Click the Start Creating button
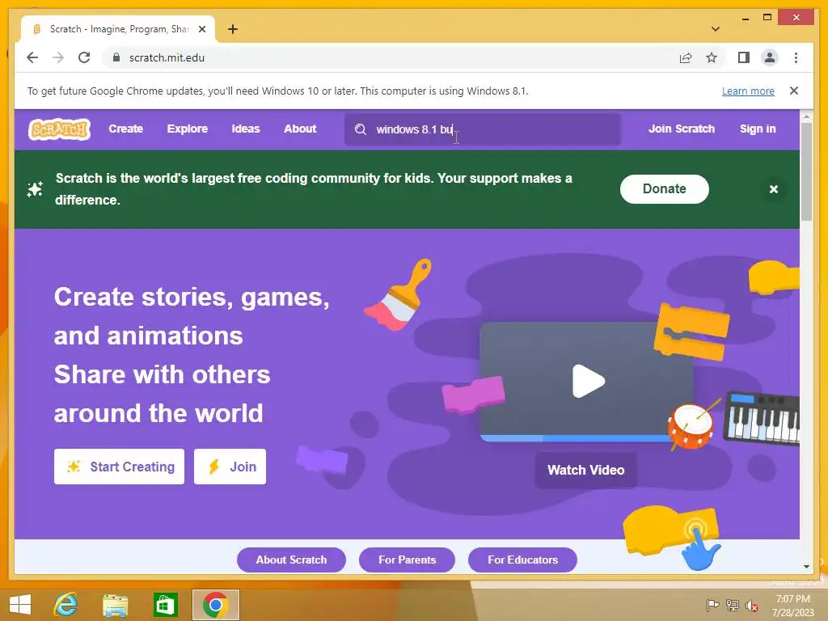This screenshot has width=828, height=621. click(120, 467)
